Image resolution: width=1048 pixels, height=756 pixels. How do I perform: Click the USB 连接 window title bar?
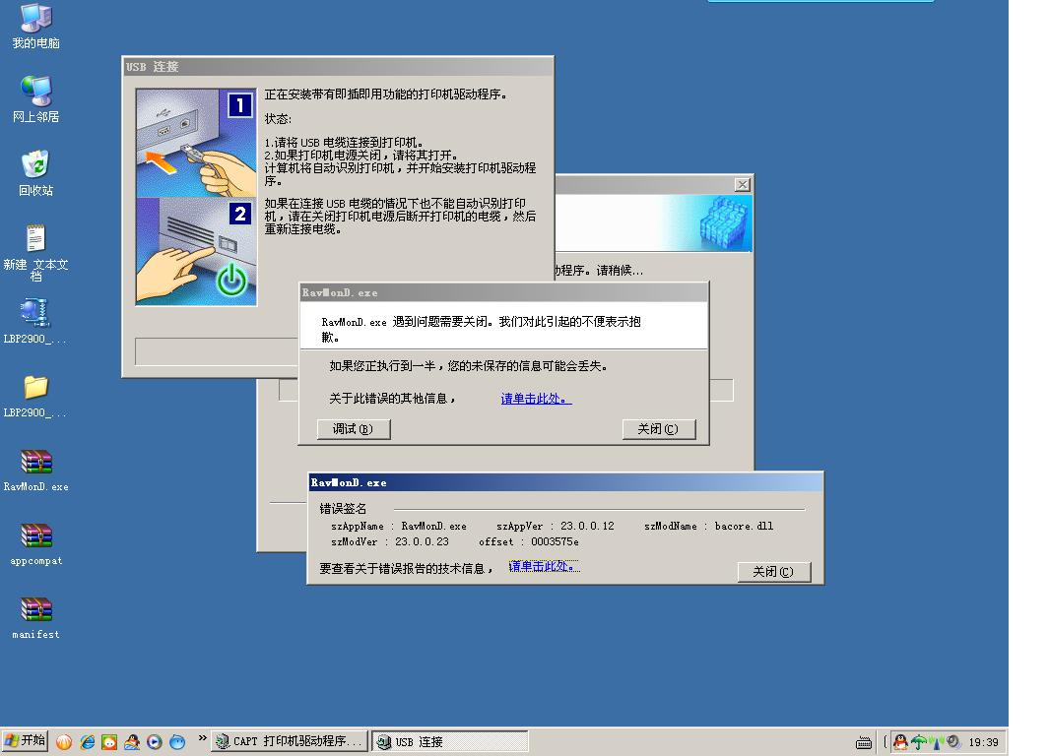click(338, 67)
